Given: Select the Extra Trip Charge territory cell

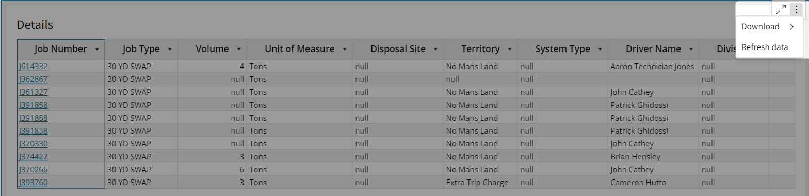Looking at the screenshot, I should pyautogui.click(x=481, y=183).
